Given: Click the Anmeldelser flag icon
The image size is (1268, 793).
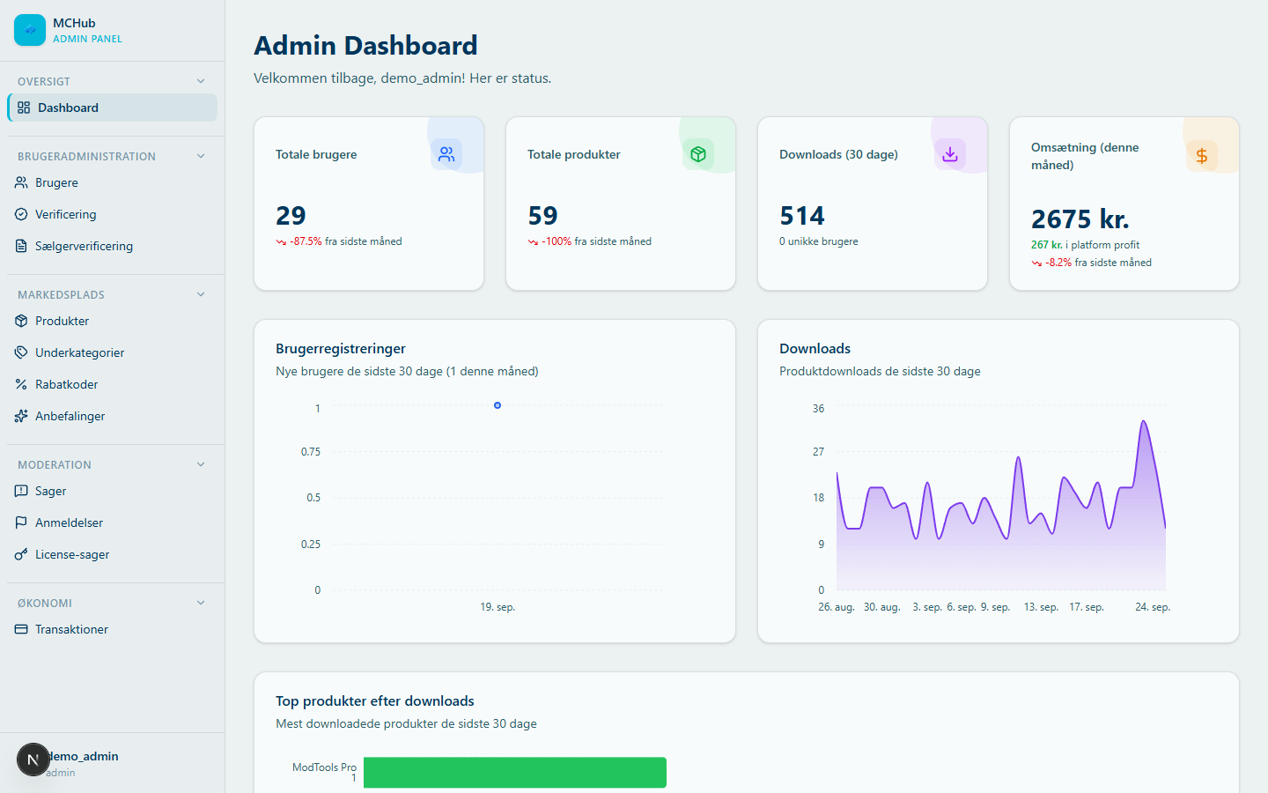Looking at the screenshot, I should point(21,522).
